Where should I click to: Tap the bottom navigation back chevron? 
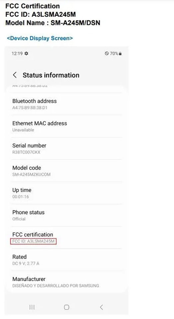tap(101, 307)
